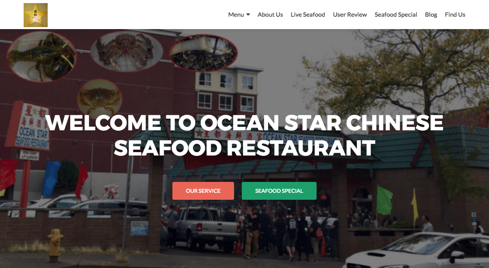Open the Find Us page
Screen dimensions: 489x268
(x=455, y=15)
